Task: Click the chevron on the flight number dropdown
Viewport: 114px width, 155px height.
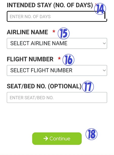Action: [104, 70]
